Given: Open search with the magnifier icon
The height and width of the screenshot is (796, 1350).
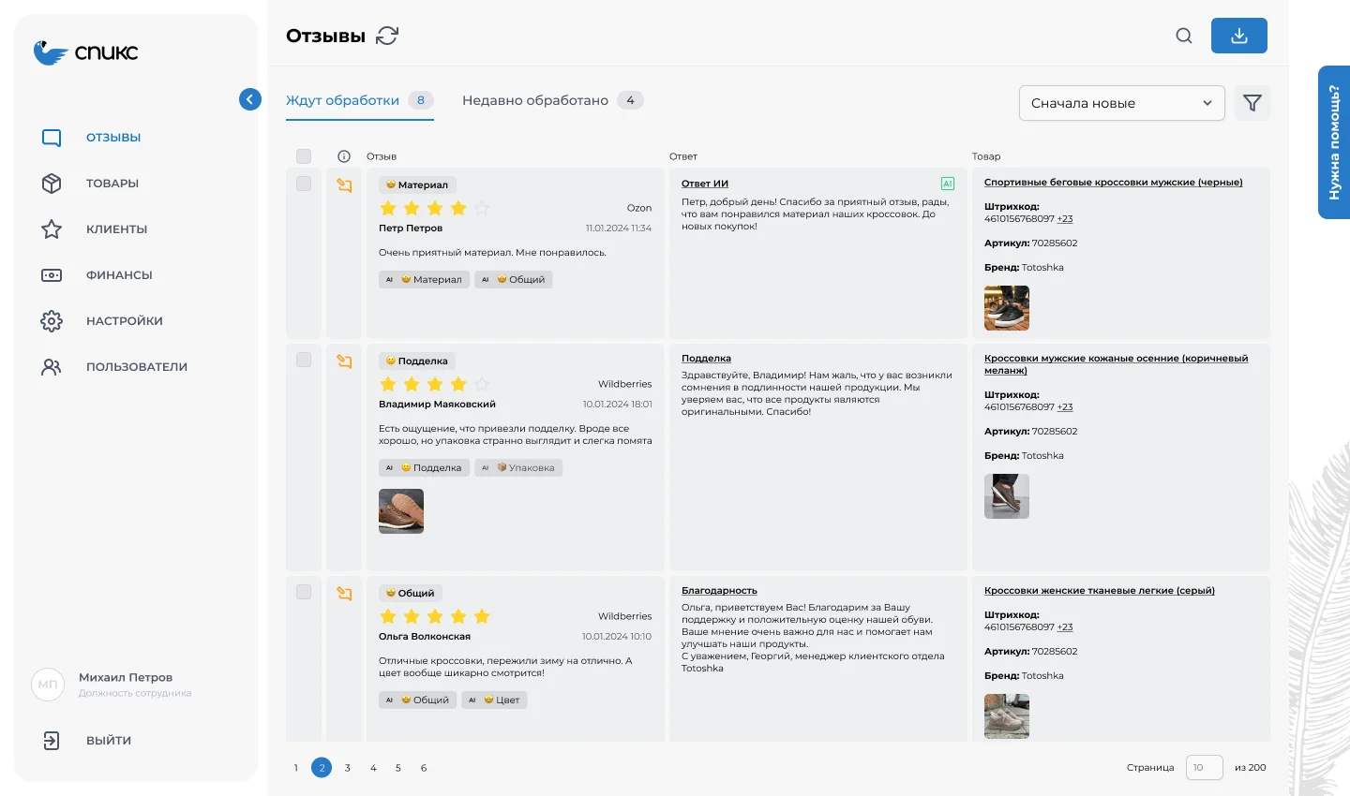Looking at the screenshot, I should (1184, 36).
